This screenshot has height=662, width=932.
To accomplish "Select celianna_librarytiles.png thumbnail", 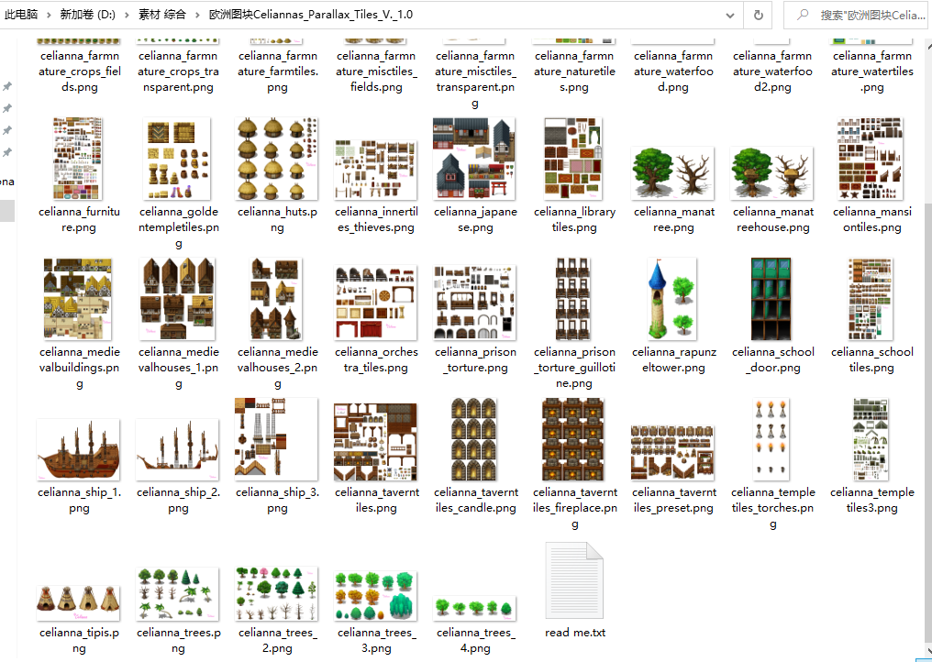I will click(573, 159).
